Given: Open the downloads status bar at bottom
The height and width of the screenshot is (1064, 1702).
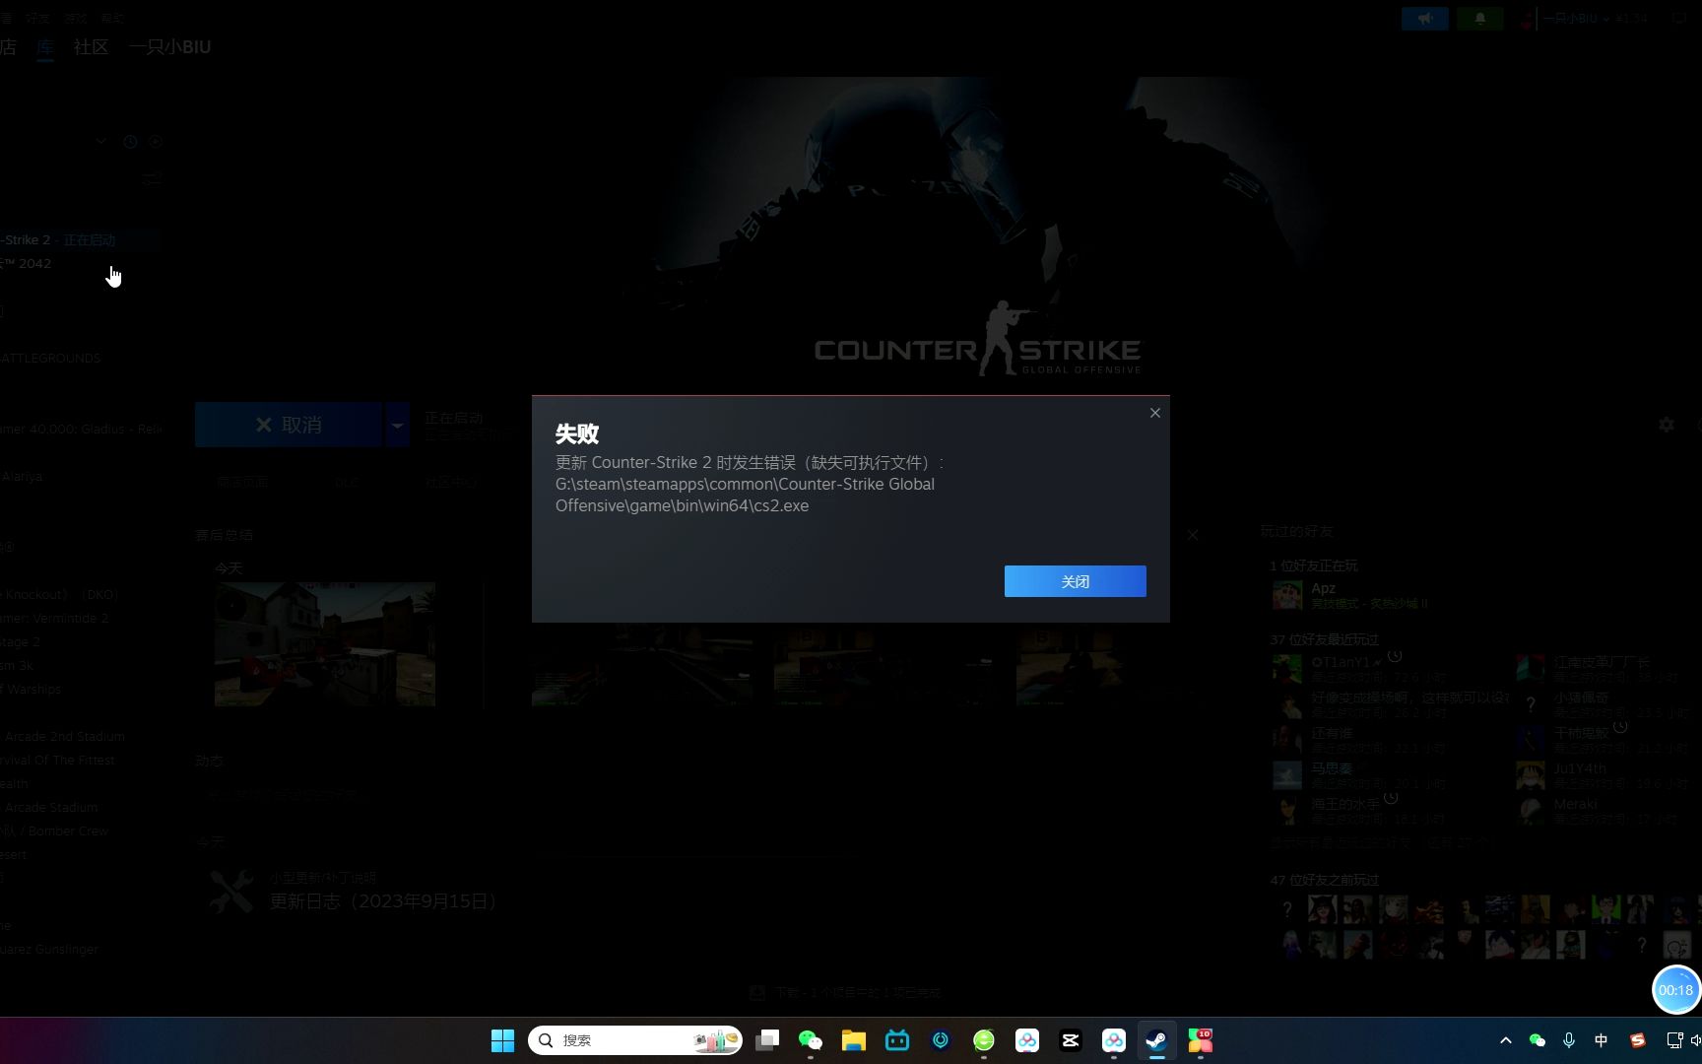Looking at the screenshot, I should point(845,992).
